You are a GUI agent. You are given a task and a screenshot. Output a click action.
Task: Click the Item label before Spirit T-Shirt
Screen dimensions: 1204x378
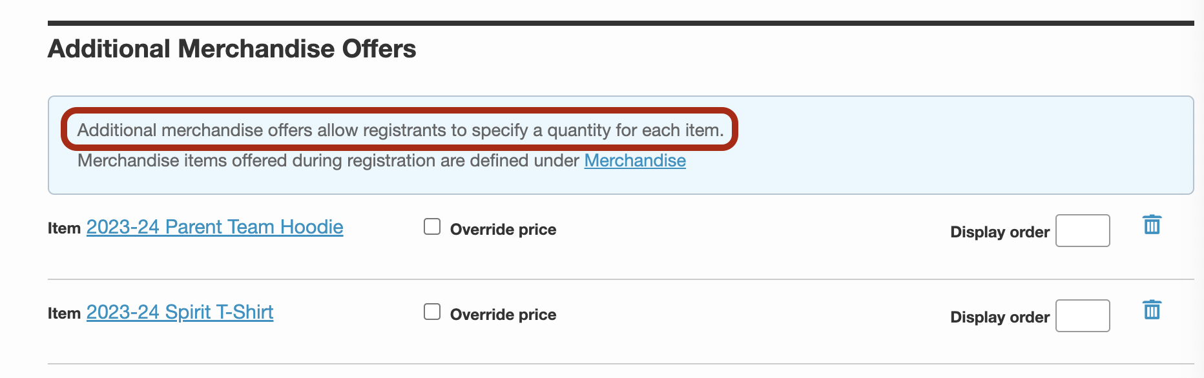tap(64, 313)
